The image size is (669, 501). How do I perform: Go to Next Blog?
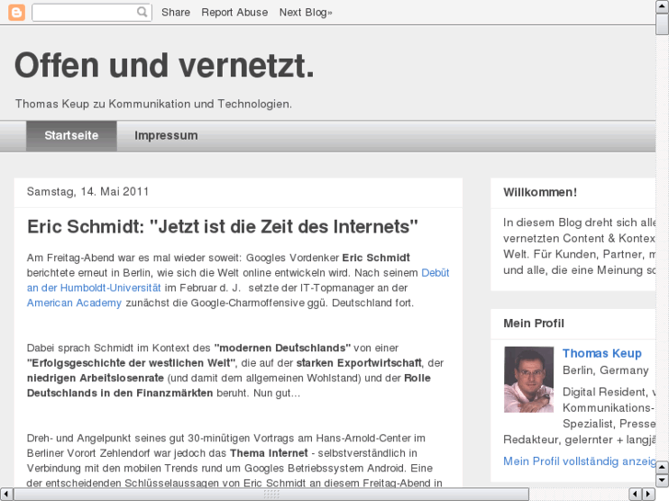(x=306, y=12)
